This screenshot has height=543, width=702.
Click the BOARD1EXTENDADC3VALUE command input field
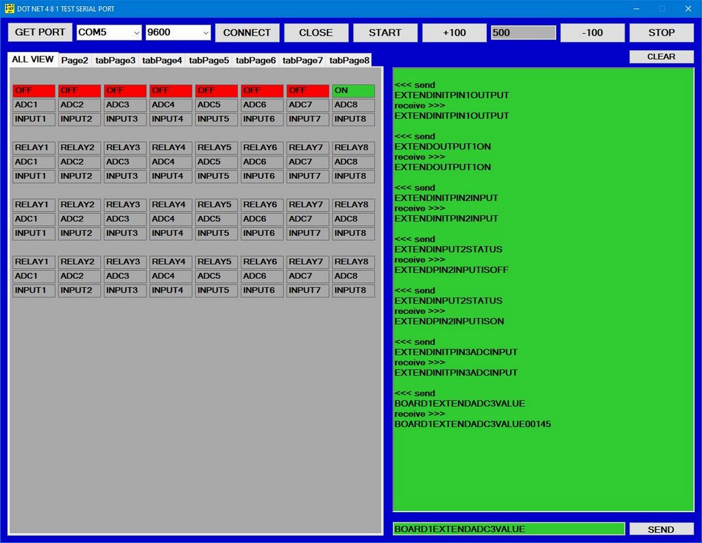(x=509, y=529)
